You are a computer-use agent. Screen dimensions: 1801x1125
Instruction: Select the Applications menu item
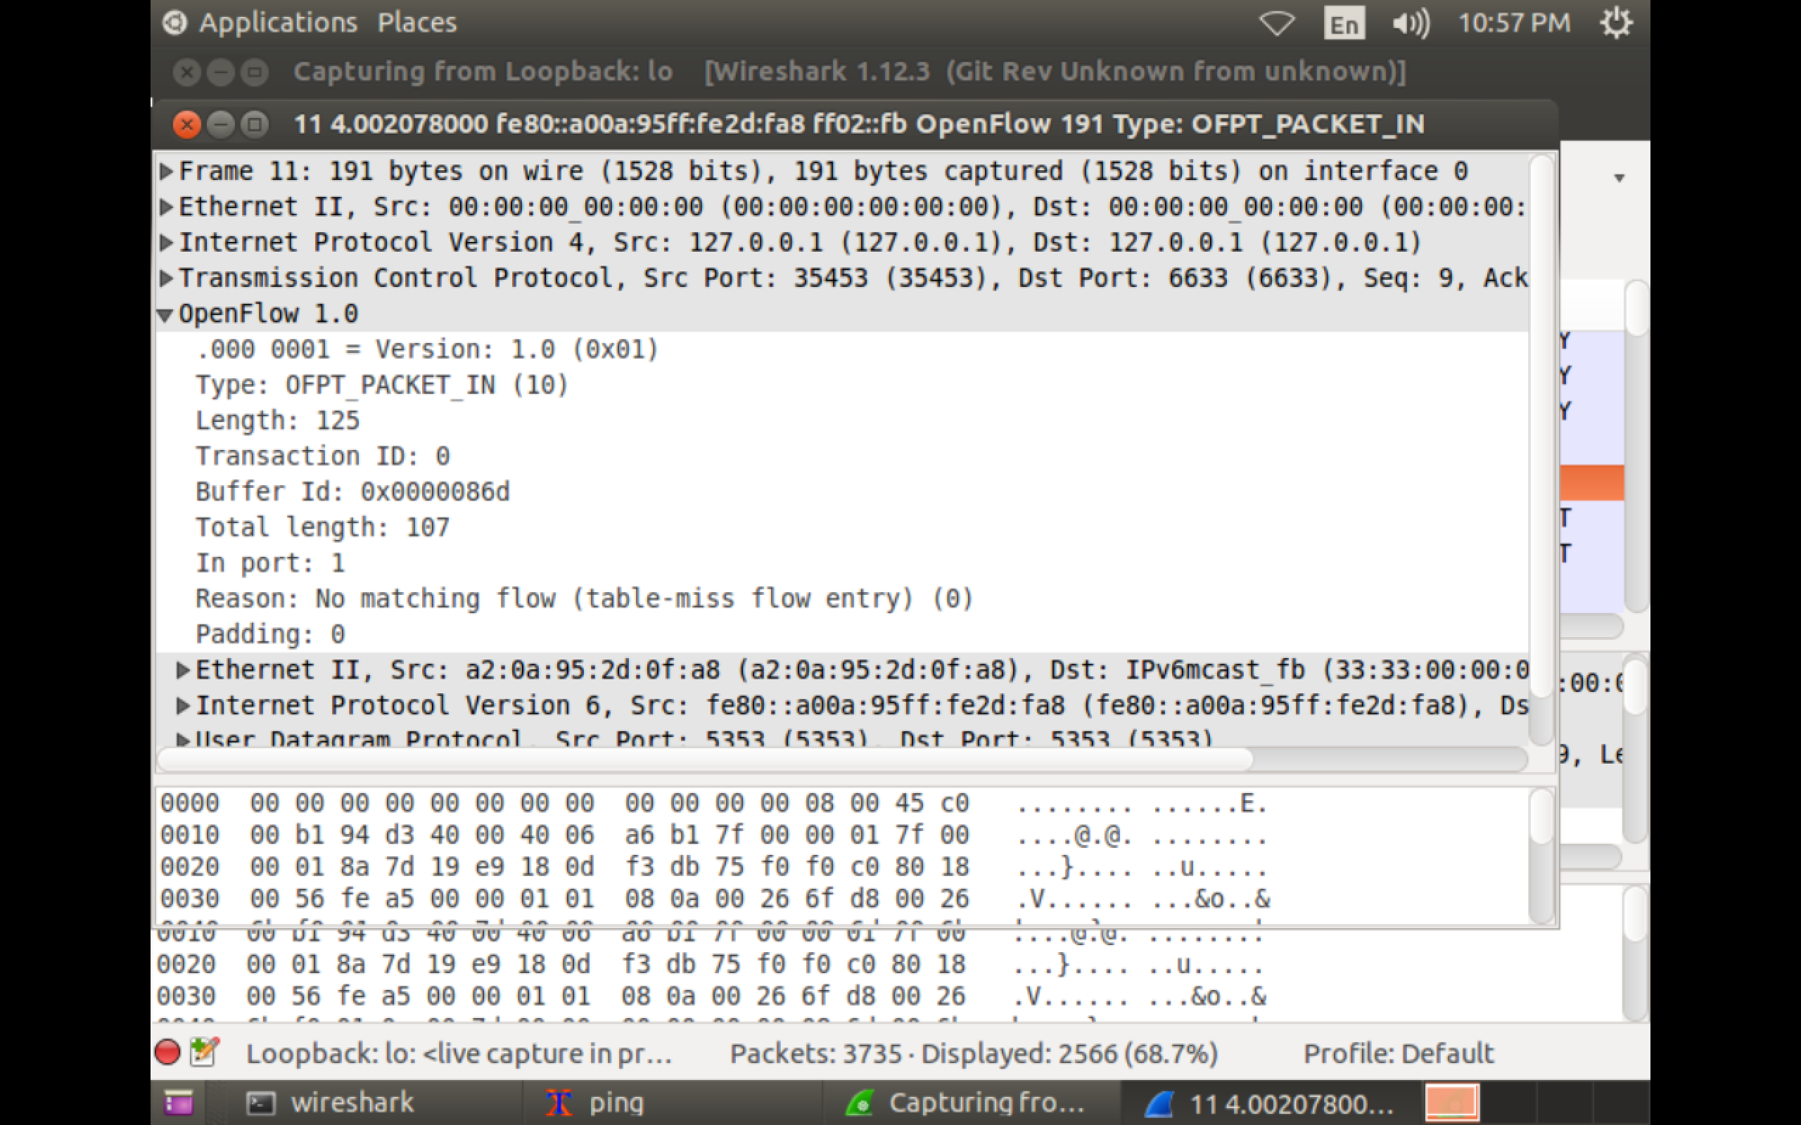(276, 22)
